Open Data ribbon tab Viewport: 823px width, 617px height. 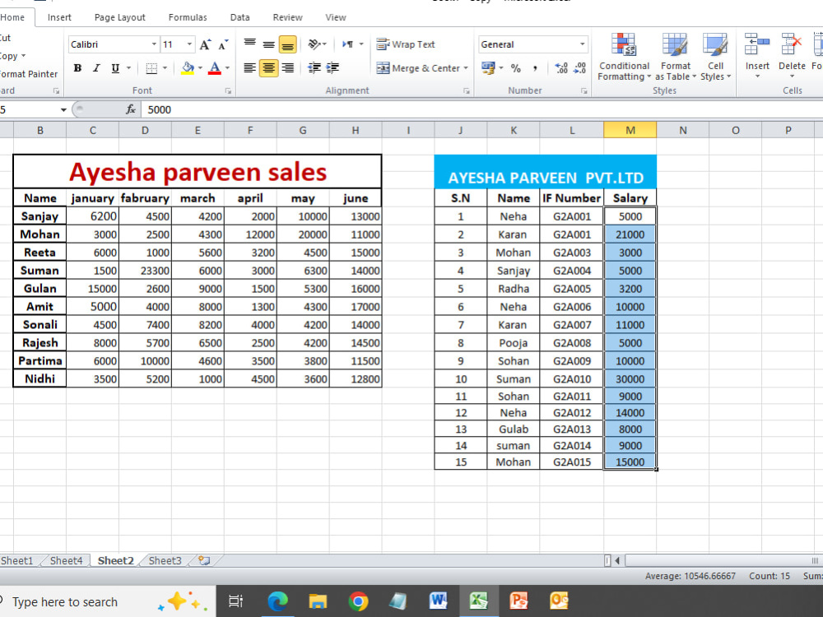pos(239,17)
